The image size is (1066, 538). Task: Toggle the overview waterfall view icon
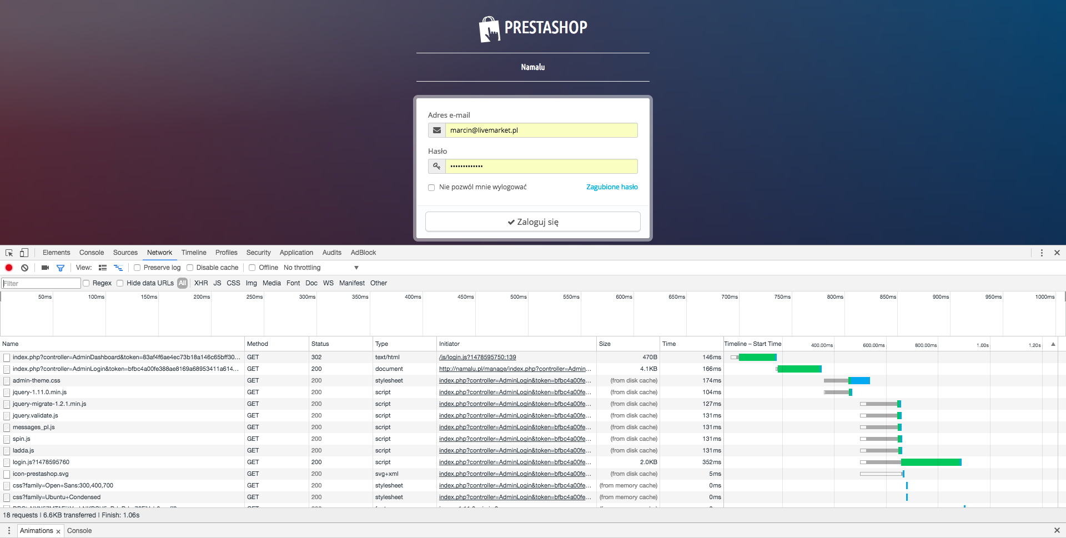coord(118,268)
